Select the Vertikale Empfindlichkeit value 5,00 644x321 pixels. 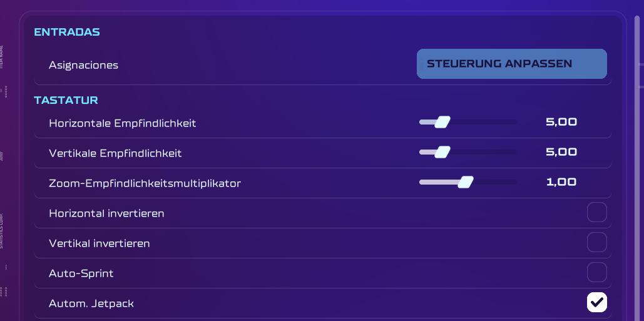click(x=561, y=153)
